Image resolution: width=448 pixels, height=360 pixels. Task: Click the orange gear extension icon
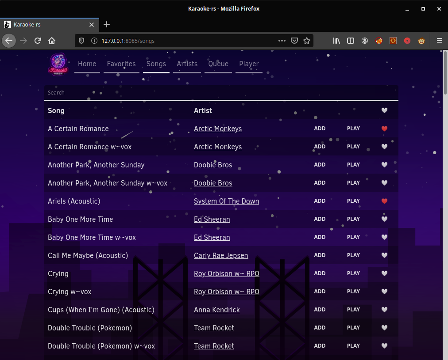click(x=393, y=41)
